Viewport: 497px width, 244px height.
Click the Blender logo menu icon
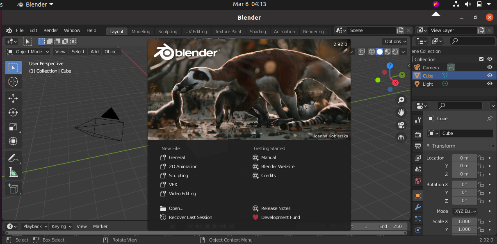9,30
